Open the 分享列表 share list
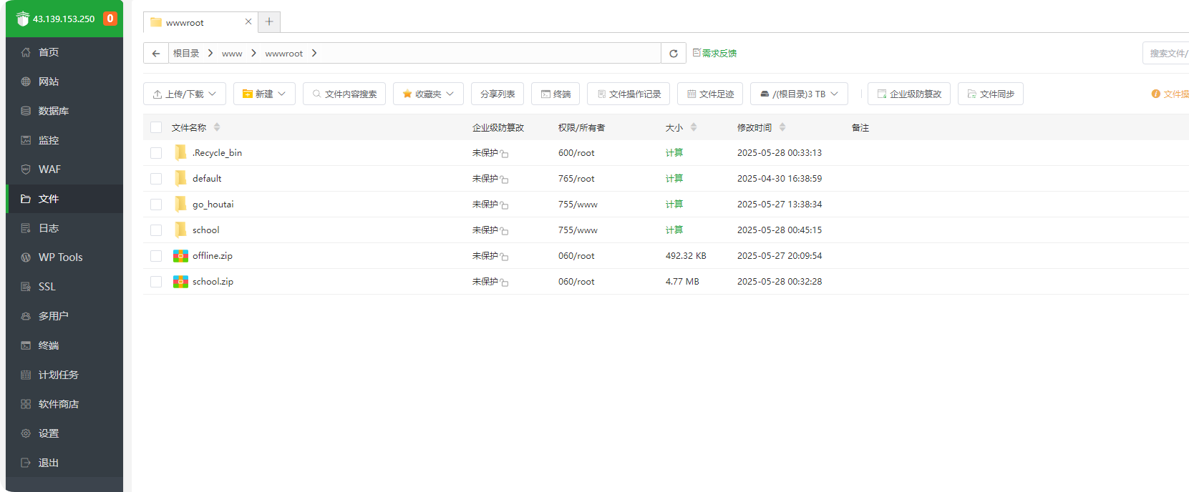 click(498, 94)
